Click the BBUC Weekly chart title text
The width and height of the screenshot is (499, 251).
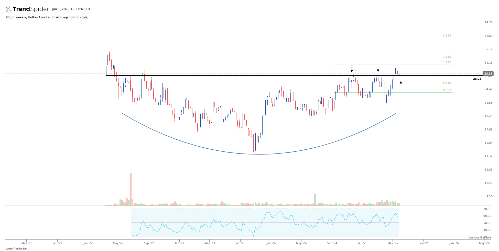pyautogui.click(x=47, y=17)
